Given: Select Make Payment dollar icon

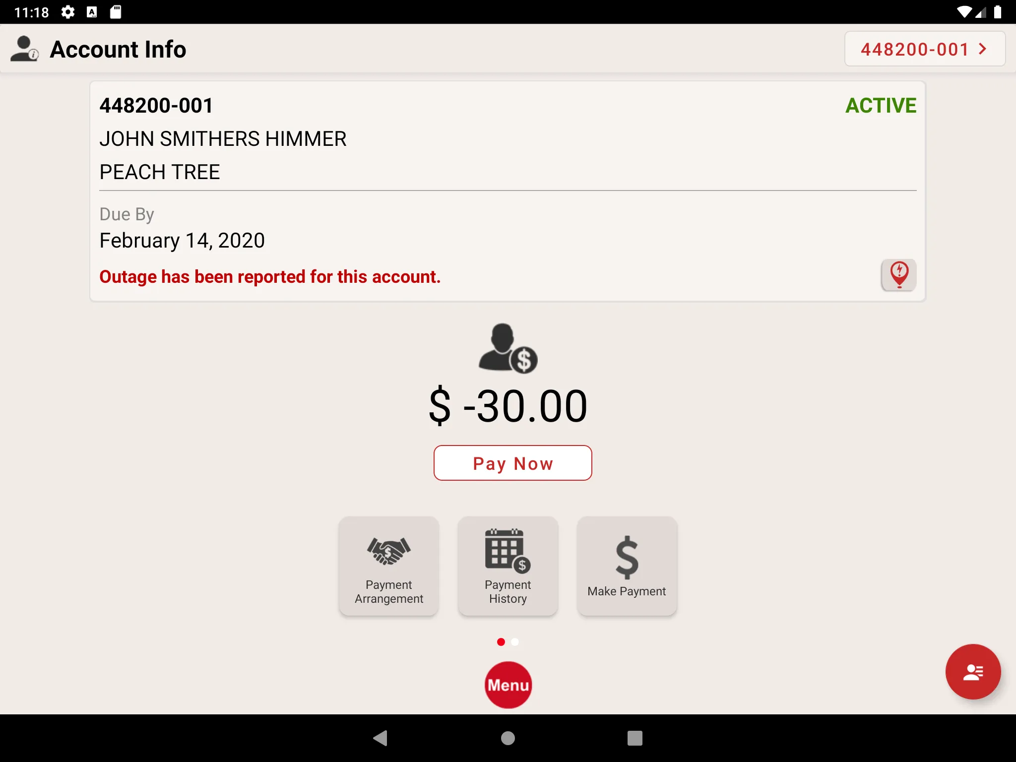Looking at the screenshot, I should point(627,556).
